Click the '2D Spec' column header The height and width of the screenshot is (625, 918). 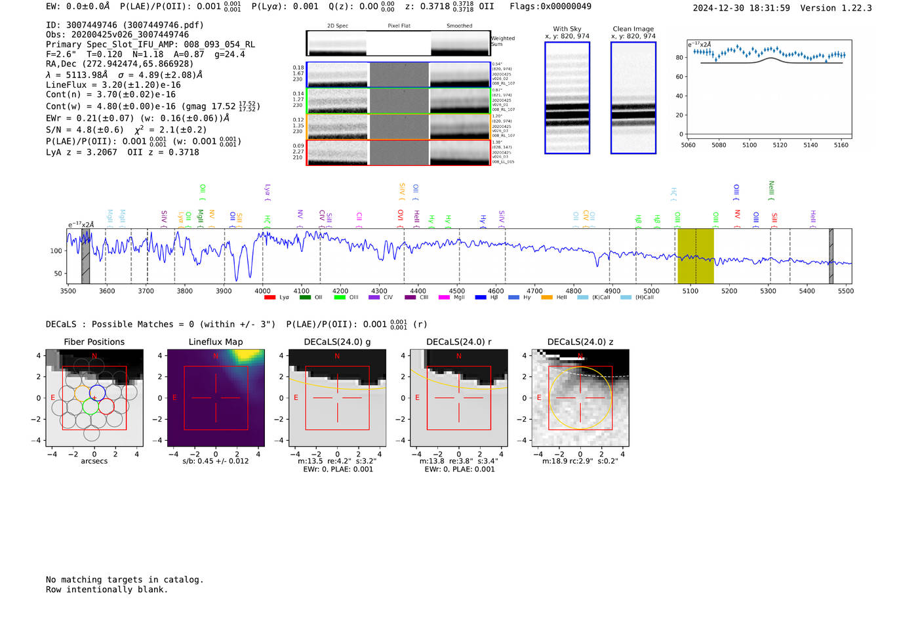(338, 26)
